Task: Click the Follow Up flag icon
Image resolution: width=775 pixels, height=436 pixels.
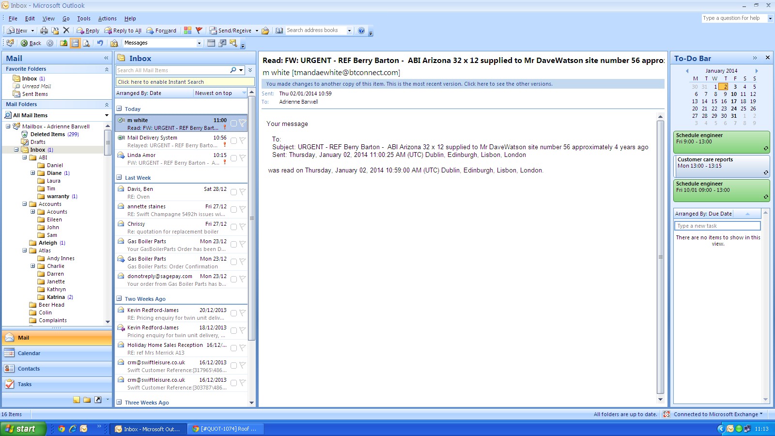Action: (x=199, y=31)
